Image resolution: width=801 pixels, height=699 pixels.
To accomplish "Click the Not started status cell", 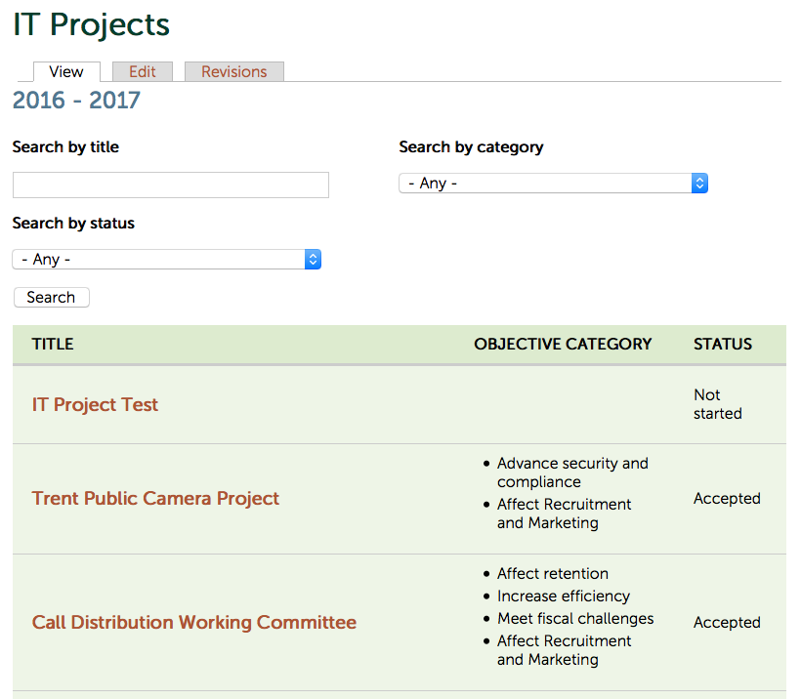I will [x=717, y=404].
